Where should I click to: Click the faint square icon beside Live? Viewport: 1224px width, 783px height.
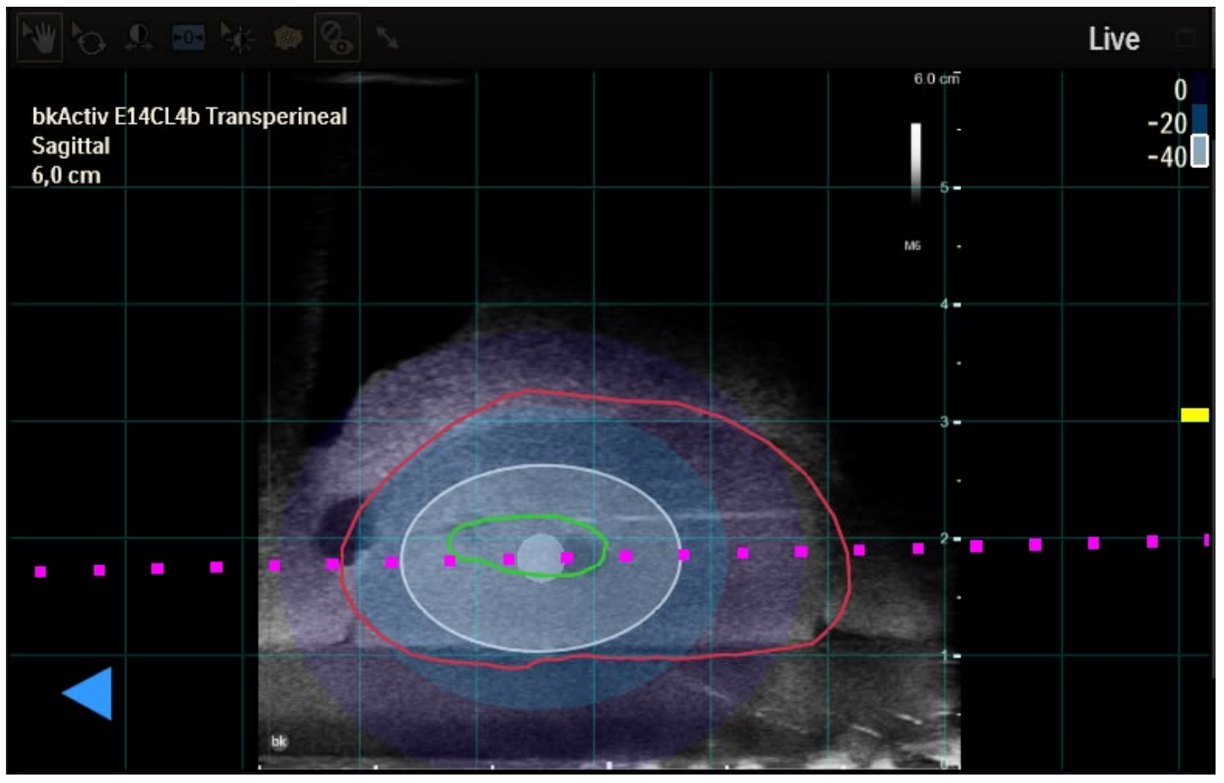(x=1186, y=38)
